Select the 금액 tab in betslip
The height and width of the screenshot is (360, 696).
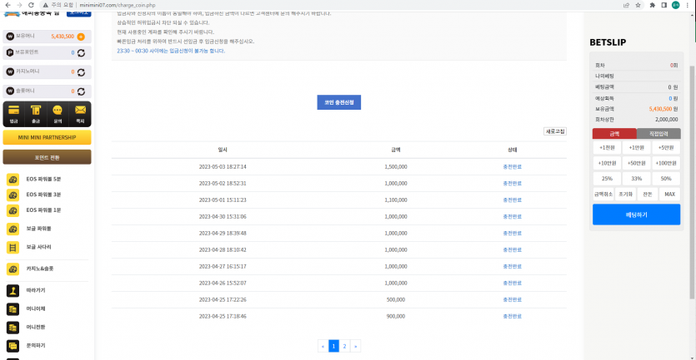point(614,133)
